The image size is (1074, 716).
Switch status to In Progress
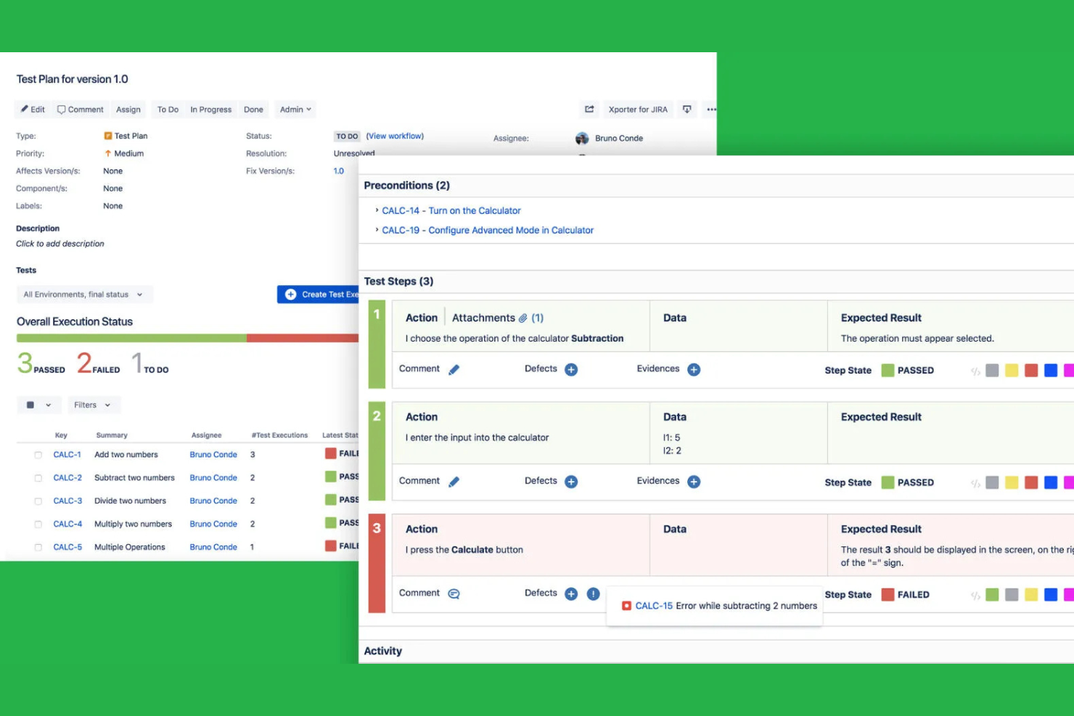210,109
